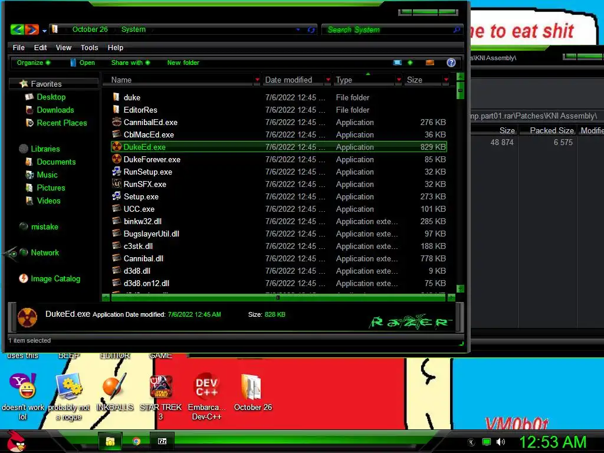The height and width of the screenshot is (453, 604).
Task: Click the Setup.exe file icon
Action: (116, 196)
